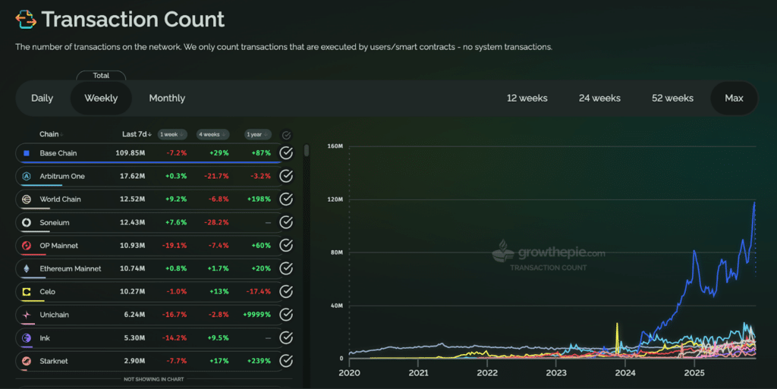Click the Ethereum Mainnet diamond icon
The height and width of the screenshot is (389, 777).
[27, 268]
